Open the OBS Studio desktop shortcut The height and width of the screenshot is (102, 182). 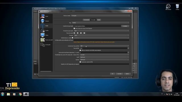[168, 7]
